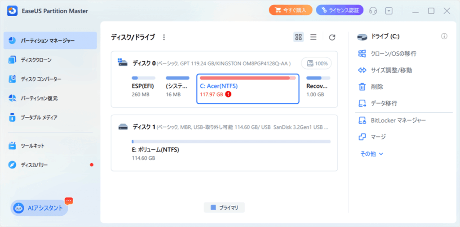Open the three-dot Disk/Drive options menu

pos(164,37)
